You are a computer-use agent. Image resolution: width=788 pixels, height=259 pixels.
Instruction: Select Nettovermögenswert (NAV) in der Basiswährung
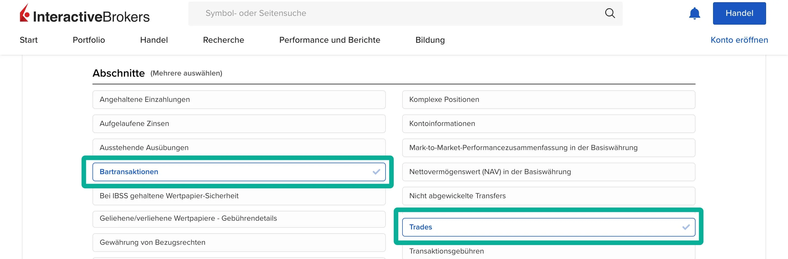(x=548, y=172)
